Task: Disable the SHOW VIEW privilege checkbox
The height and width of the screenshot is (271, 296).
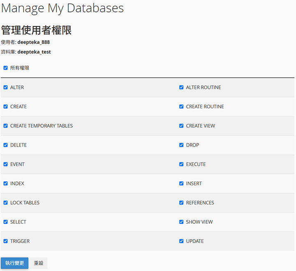Action: [x=181, y=222]
